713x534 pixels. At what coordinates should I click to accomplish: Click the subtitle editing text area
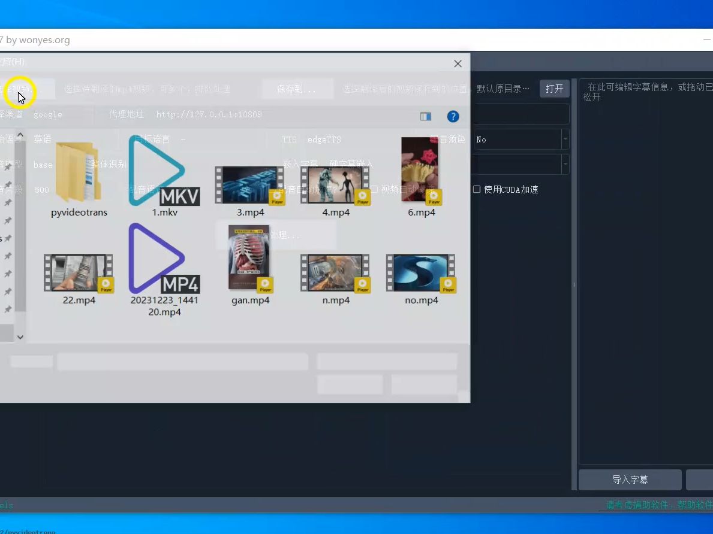pyautogui.click(x=646, y=272)
